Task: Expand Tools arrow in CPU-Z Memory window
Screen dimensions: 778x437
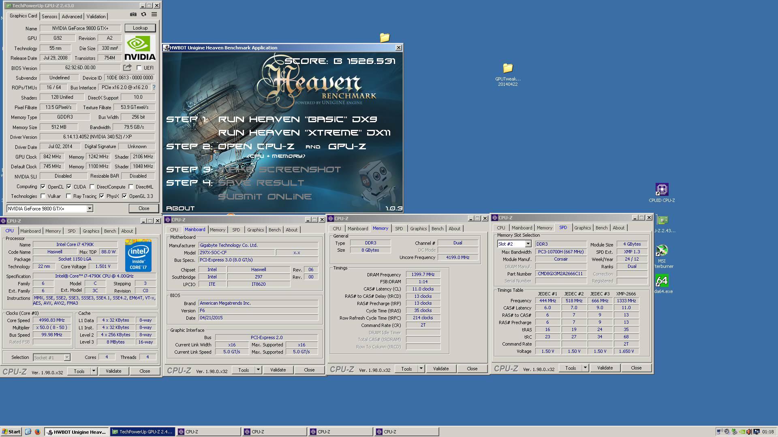Action: pyautogui.click(x=421, y=369)
